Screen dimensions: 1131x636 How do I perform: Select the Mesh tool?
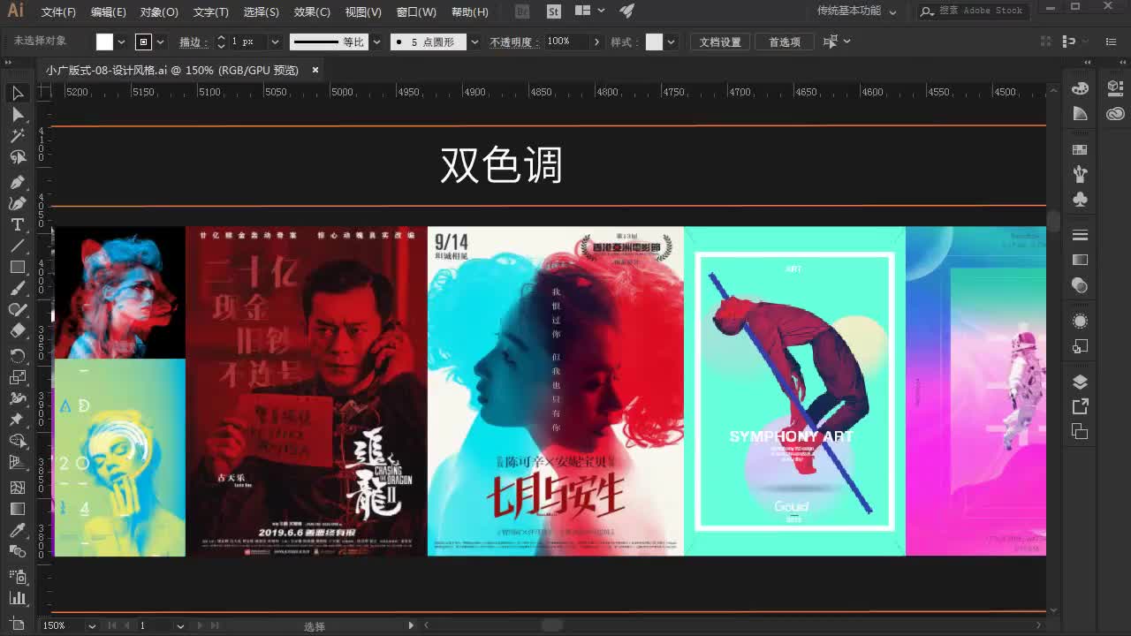point(18,487)
